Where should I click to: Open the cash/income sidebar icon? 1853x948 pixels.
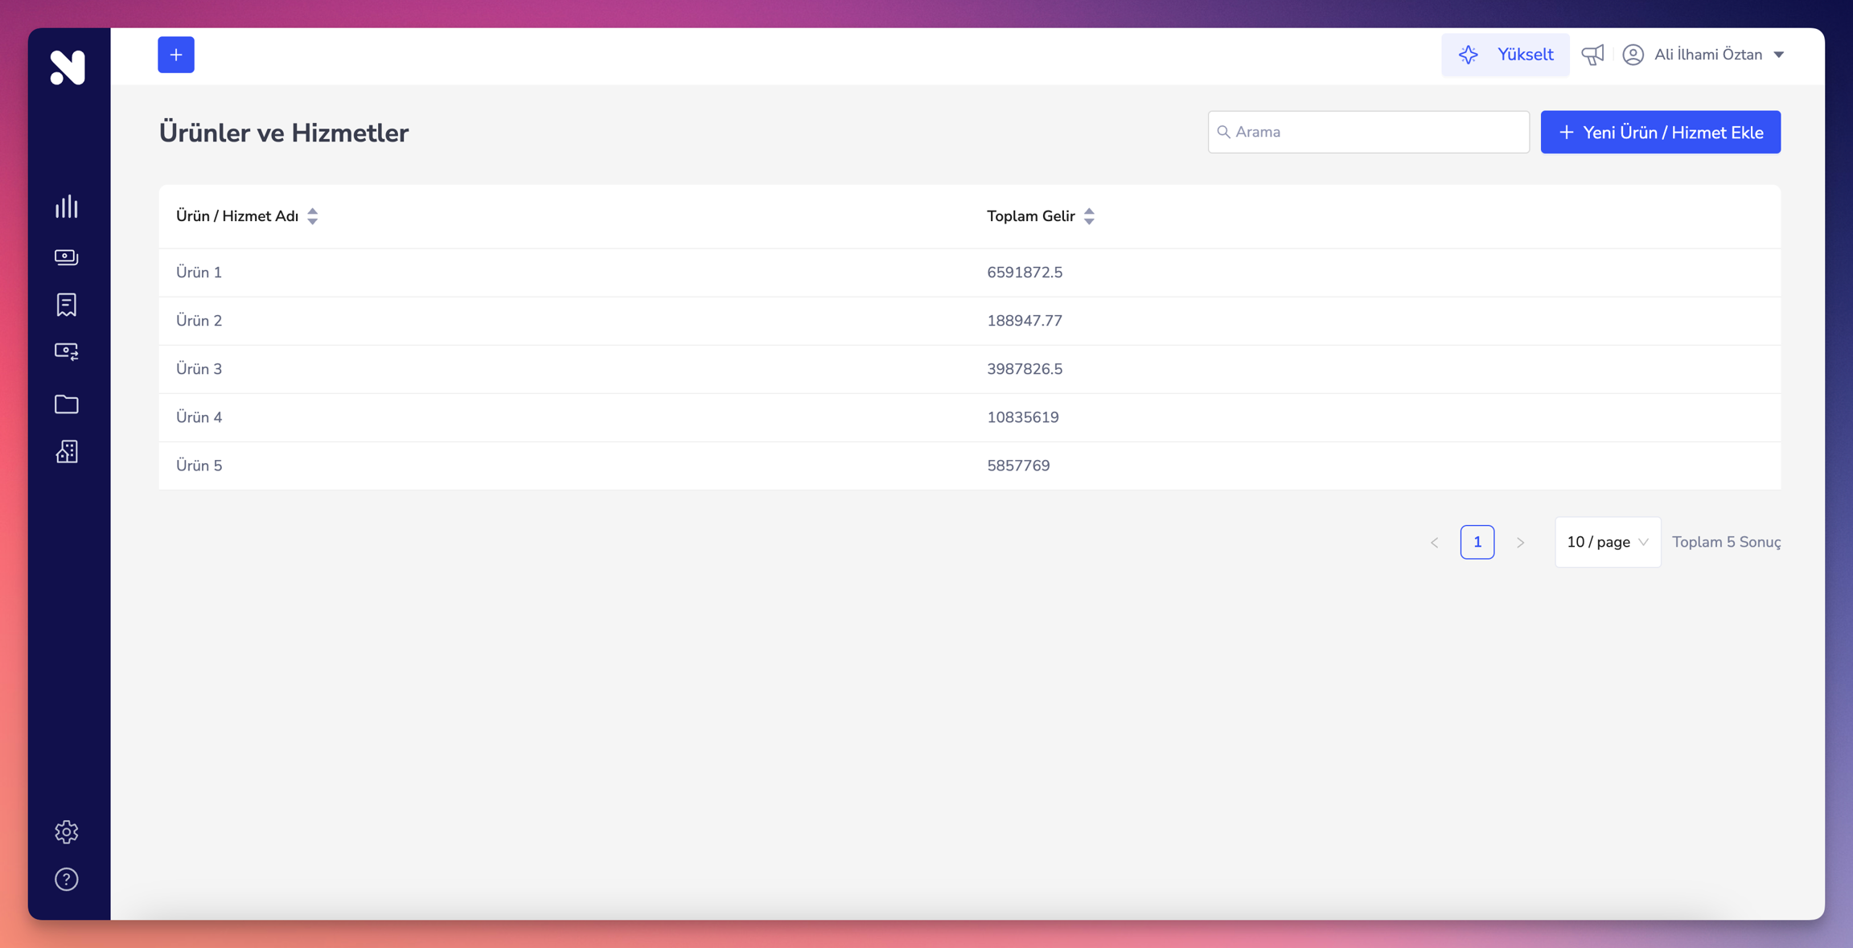click(x=67, y=256)
